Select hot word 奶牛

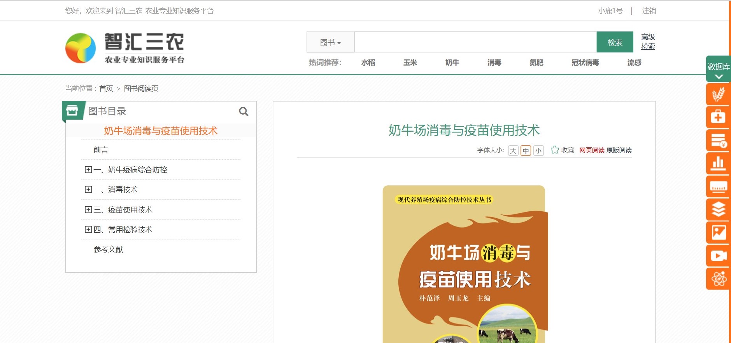[452, 63]
